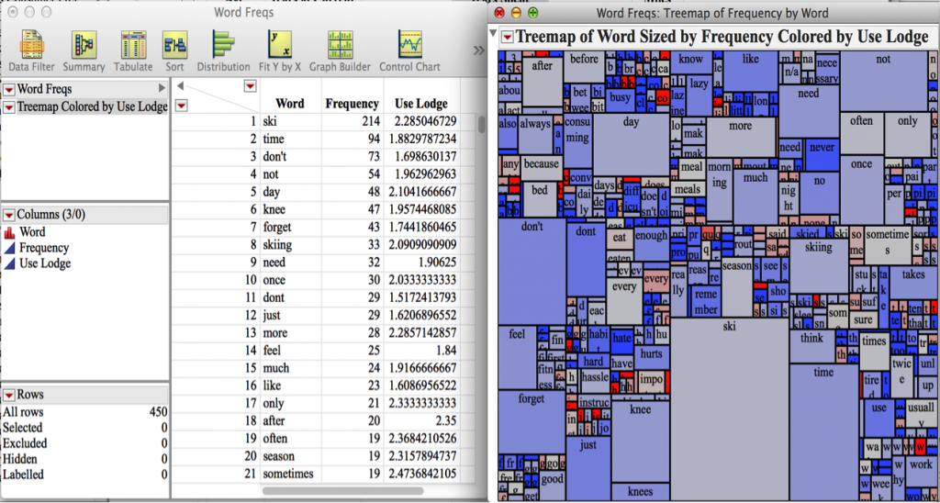
Task: Click the Word Freqs panel right arrow
Action: point(162,89)
